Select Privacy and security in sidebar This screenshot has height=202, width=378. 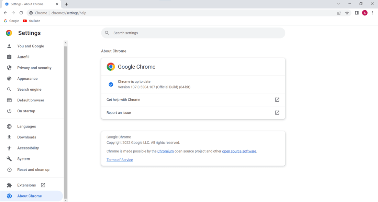click(34, 68)
